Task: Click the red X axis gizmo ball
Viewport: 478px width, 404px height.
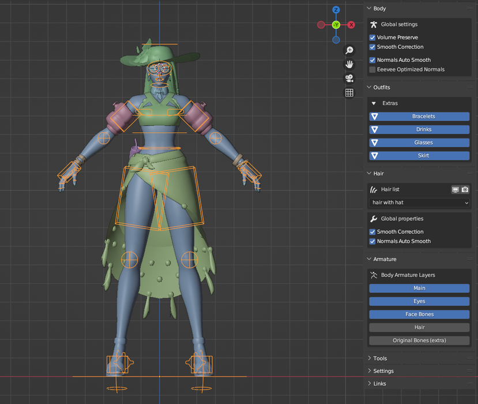Action: click(351, 25)
